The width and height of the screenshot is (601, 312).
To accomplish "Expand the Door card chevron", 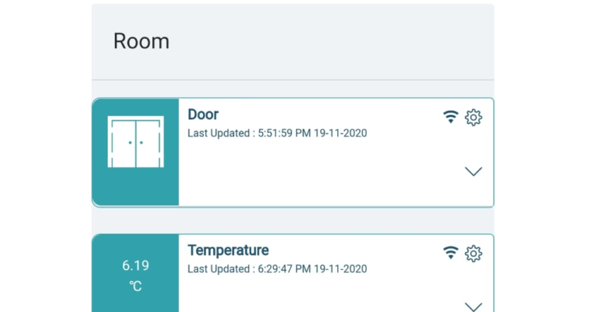I will [473, 172].
